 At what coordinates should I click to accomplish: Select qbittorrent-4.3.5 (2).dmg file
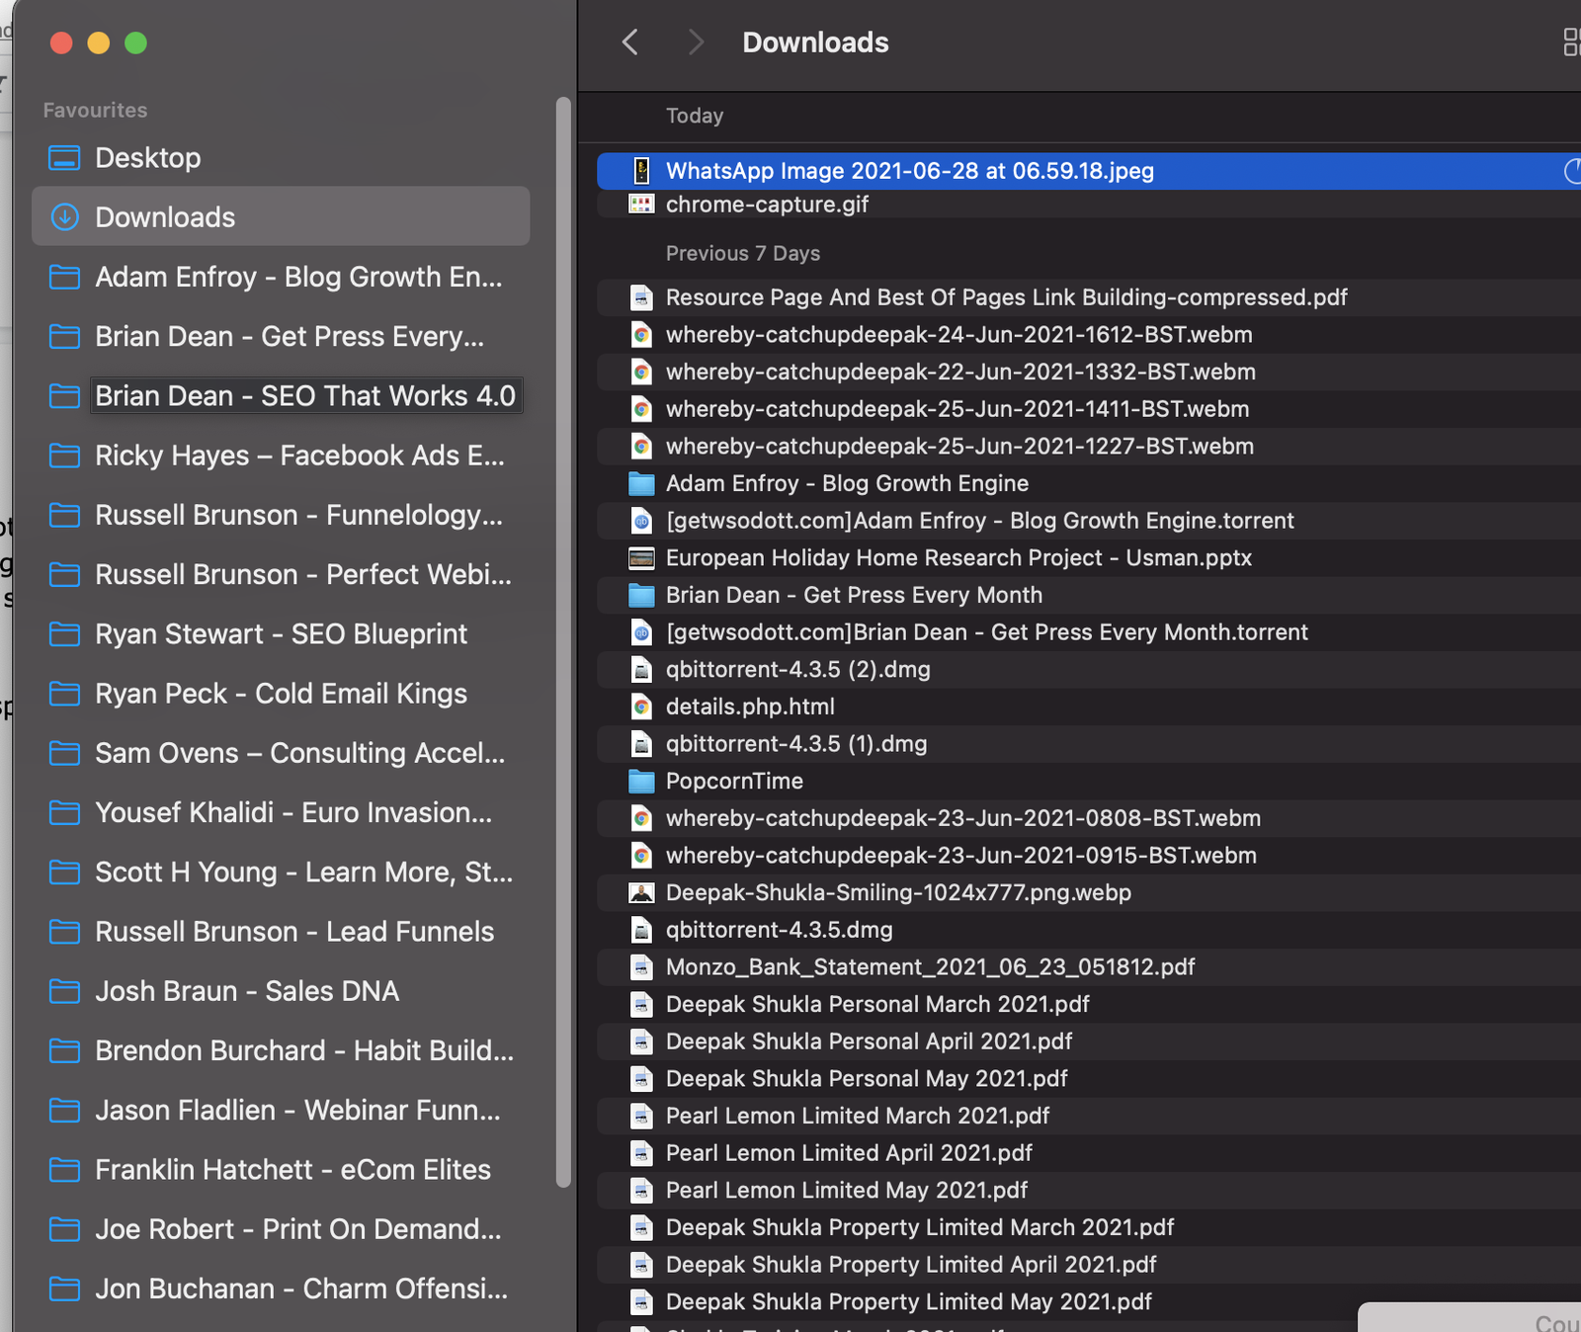pyautogui.click(x=1089, y=670)
